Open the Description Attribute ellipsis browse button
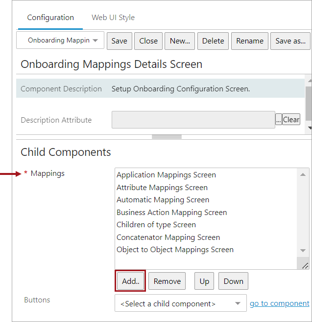 pos(279,119)
